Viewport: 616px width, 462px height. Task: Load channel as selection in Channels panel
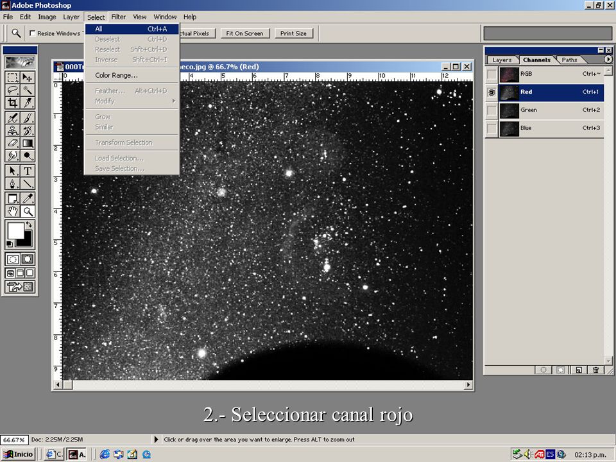coord(543,370)
